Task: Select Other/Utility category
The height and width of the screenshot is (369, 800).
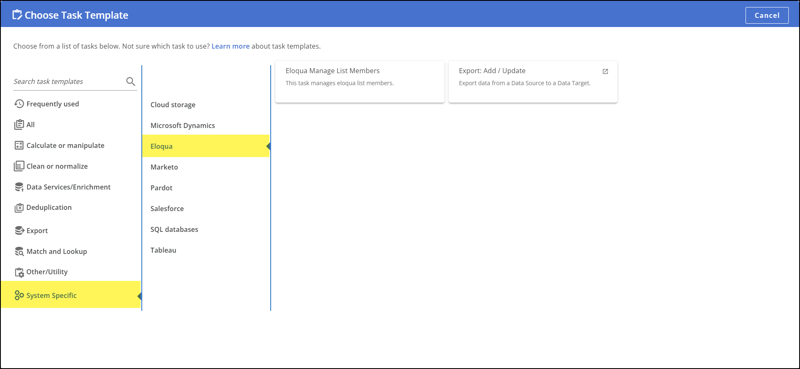Action: [47, 272]
